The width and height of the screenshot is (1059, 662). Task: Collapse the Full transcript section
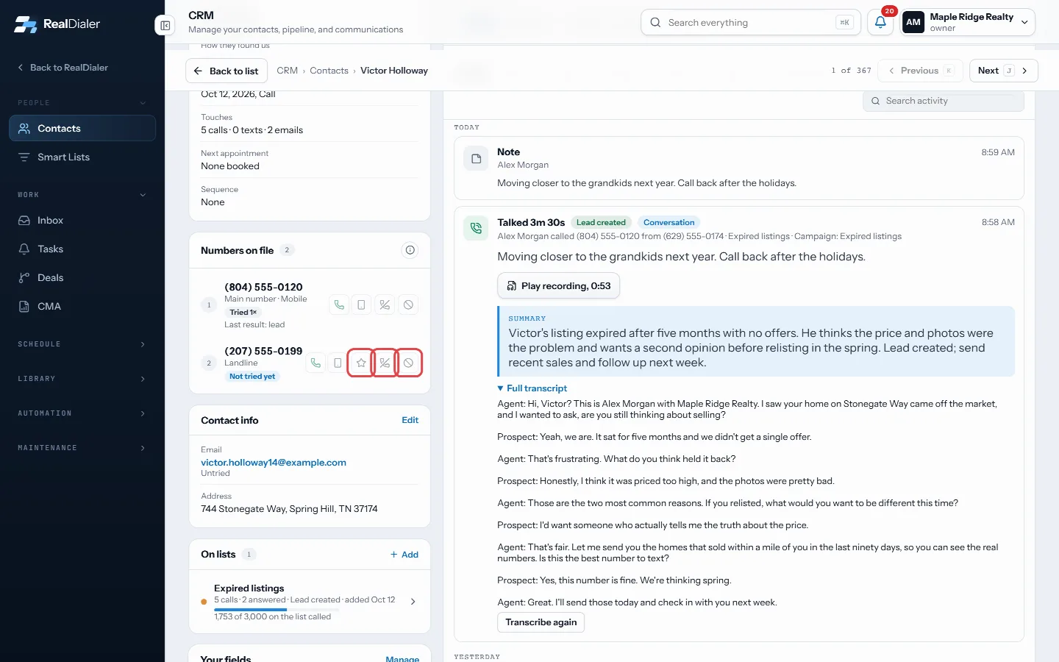[532, 388]
